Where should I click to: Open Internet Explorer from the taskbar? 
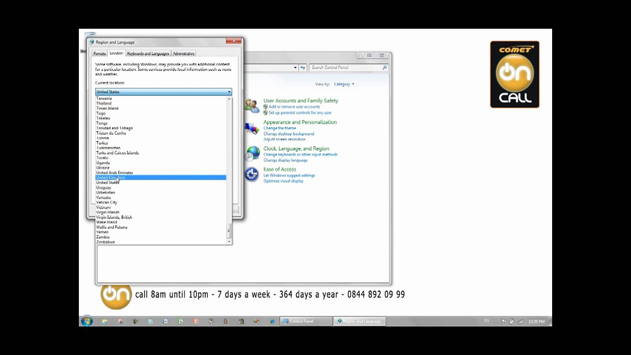[x=272, y=321]
